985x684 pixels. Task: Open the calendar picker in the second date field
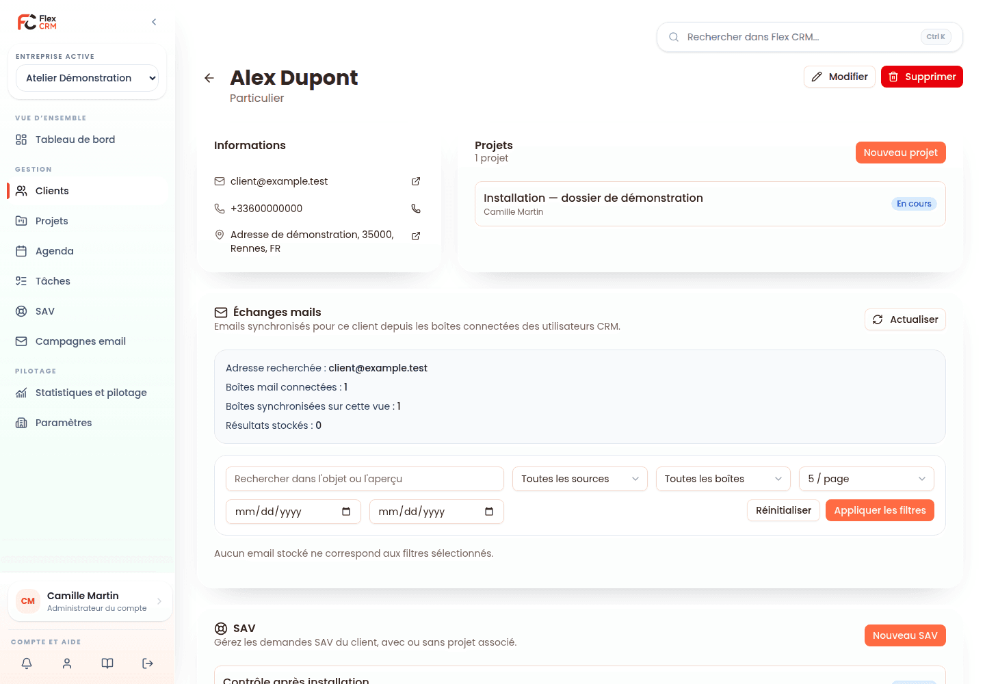tap(489, 512)
